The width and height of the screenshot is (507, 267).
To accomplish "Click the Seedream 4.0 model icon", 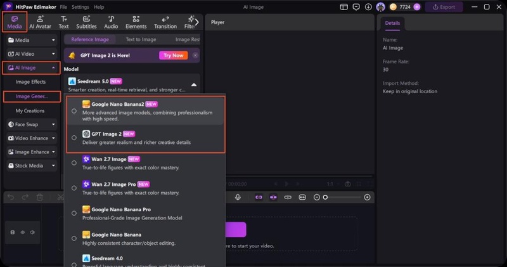I will (x=86, y=258).
